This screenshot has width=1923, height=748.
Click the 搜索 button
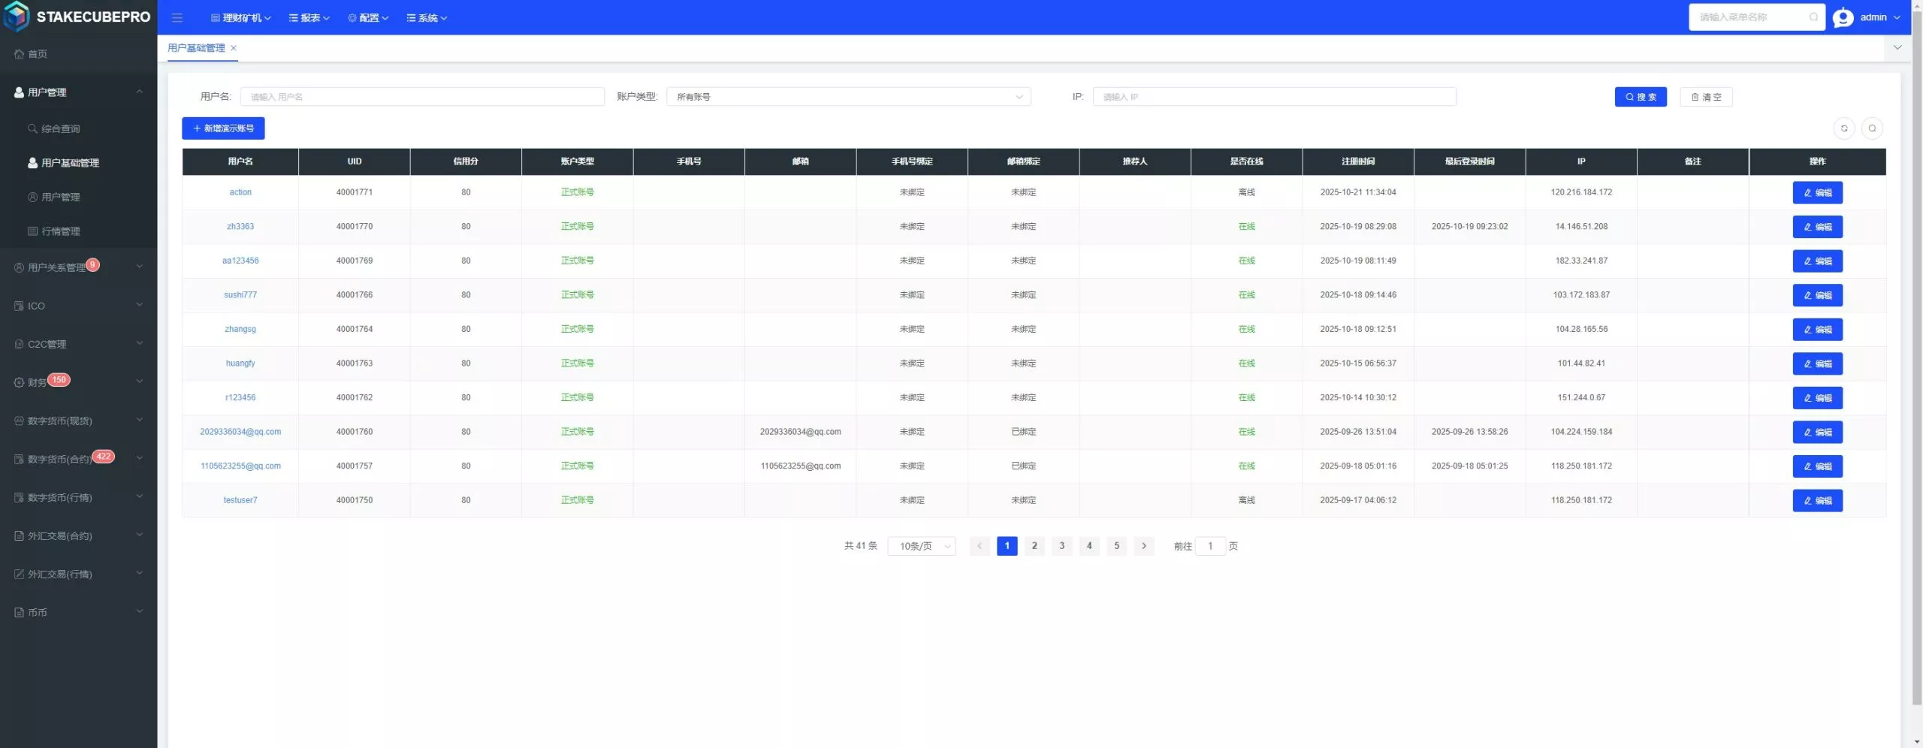[x=1640, y=97]
